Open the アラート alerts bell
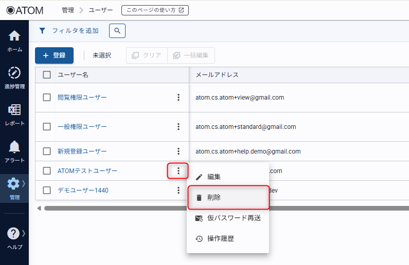409x265 pixels. [x=14, y=151]
